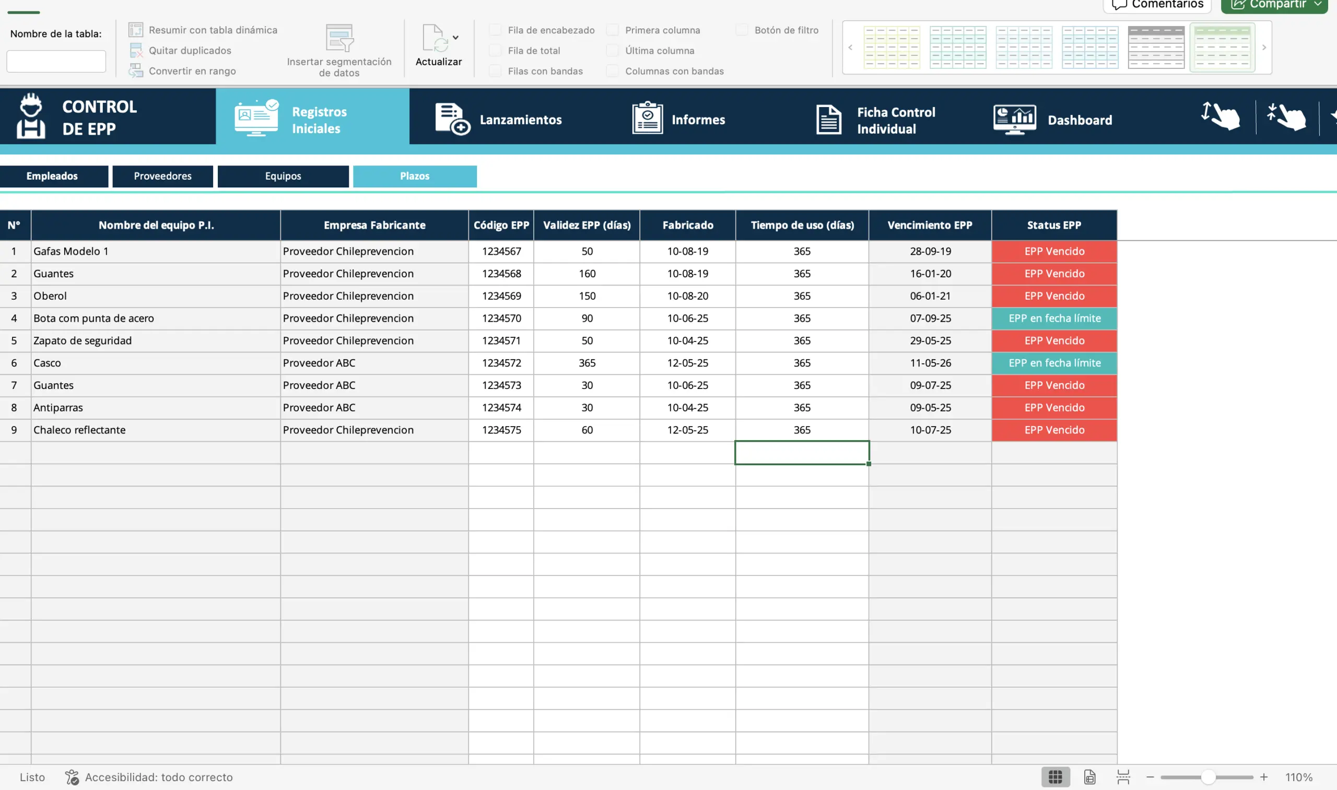Viewport: 1337px width, 790px height.
Task: Switch to page layout view in status bar
Action: [1089, 777]
